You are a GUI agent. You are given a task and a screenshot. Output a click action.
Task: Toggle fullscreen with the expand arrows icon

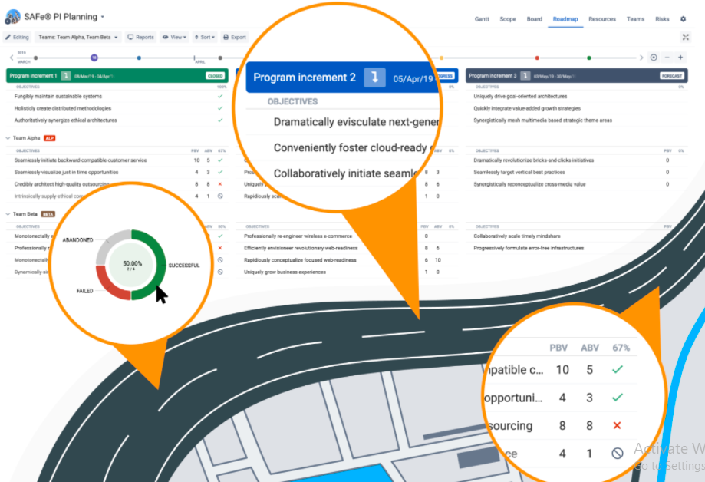click(x=685, y=38)
